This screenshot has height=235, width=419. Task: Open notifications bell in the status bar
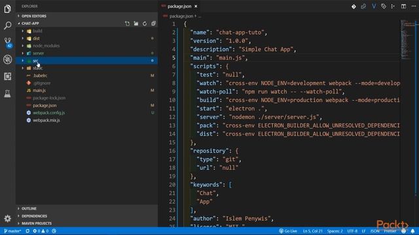413,231
